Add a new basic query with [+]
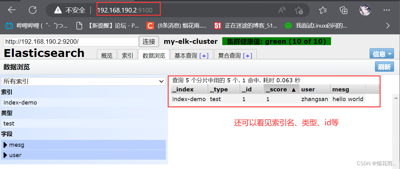Image resolution: width=400 pixels, height=169 pixels. click(x=204, y=56)
